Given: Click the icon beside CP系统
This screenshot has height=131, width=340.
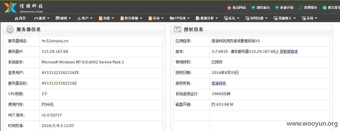Looking at the screenshot, I should tap(172, 18).
